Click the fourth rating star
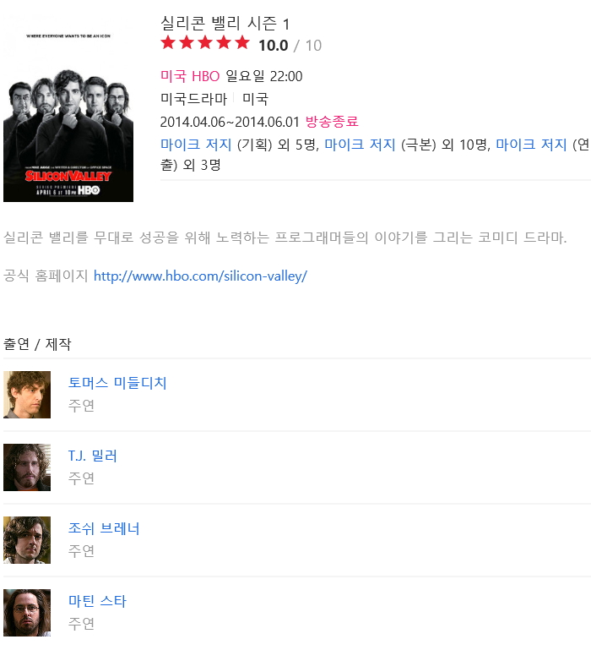 tap(224, 42)
